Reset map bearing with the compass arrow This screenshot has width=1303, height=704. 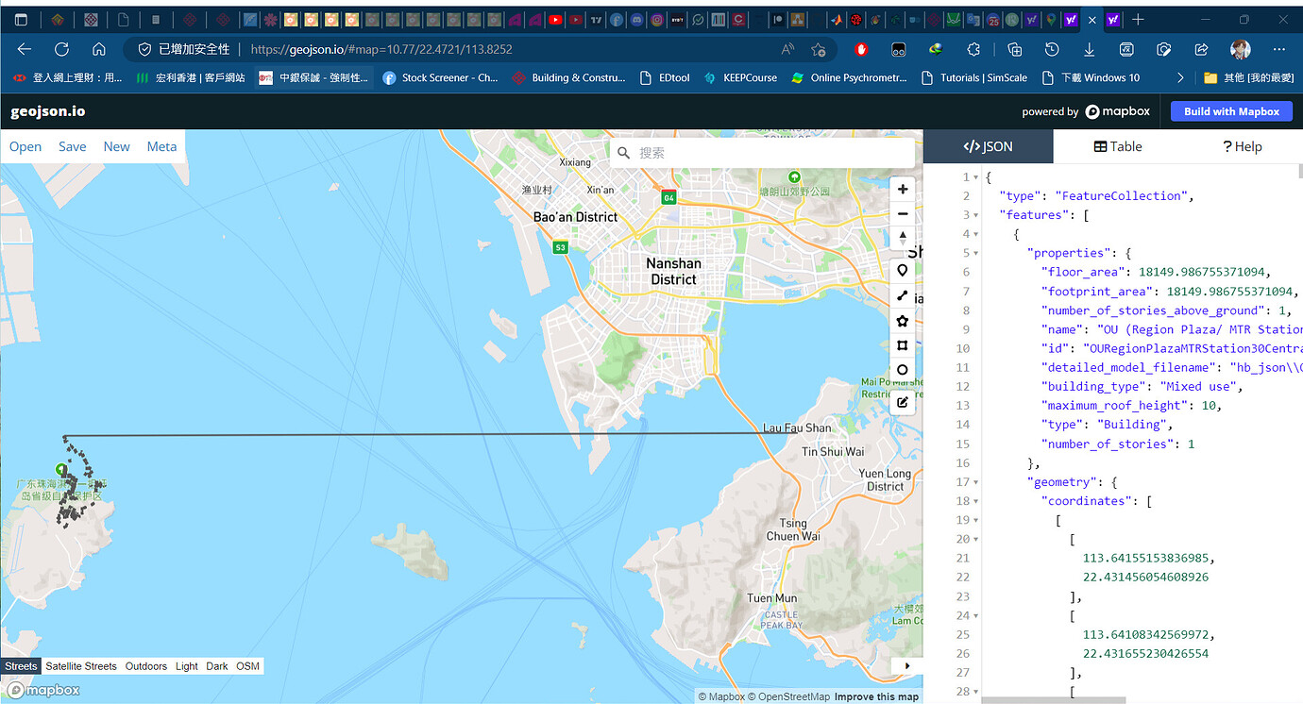tap(903, 238)
